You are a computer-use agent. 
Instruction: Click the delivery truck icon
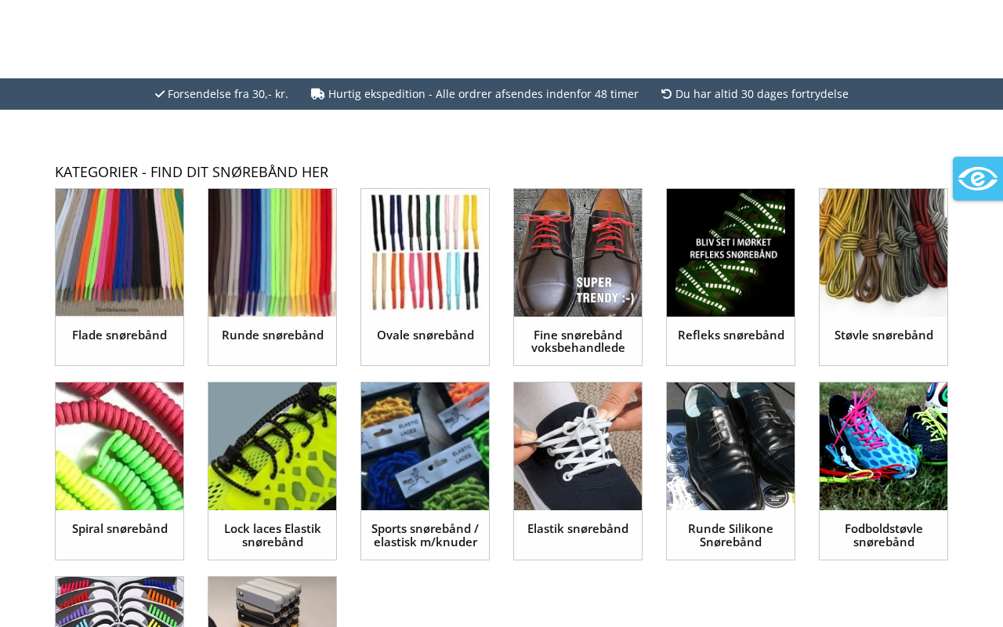click(x=317, y=94)
